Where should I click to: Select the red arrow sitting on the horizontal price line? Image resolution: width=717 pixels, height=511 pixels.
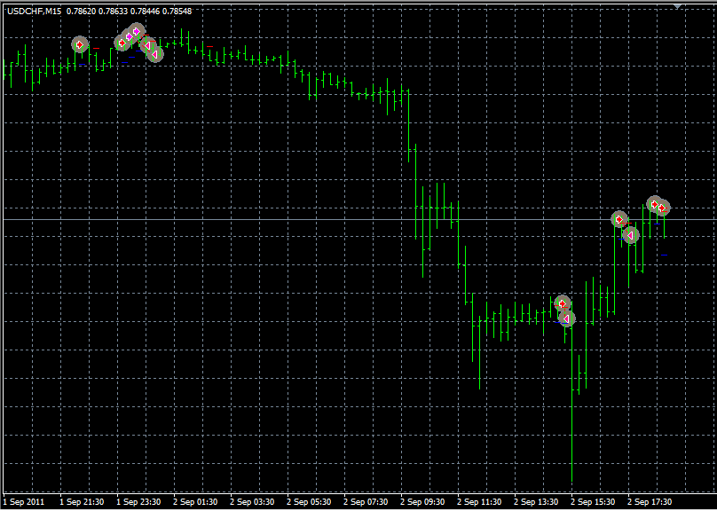click(x=619, y=219)
